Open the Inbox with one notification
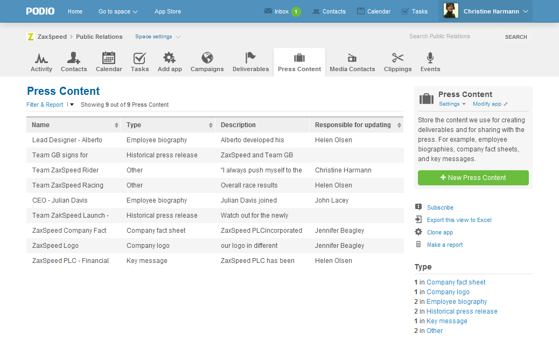Image resolution: width=559 pixels, height=347 pixels. 282,11
